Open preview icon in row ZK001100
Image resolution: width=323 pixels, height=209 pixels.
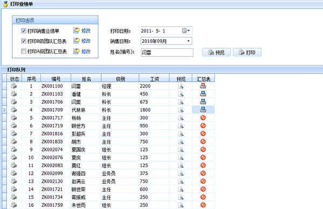(181, 86)
